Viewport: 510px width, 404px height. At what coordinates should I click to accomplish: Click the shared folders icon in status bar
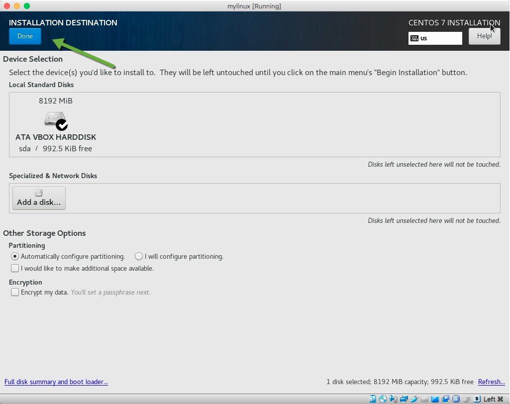[446, 399]
